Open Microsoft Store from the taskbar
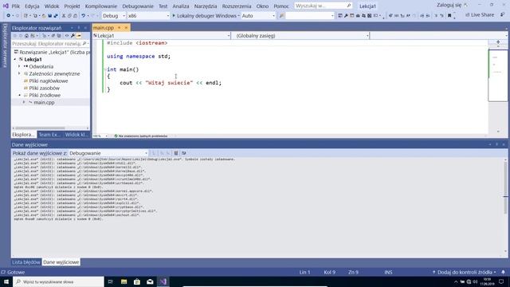 [137, 281]
